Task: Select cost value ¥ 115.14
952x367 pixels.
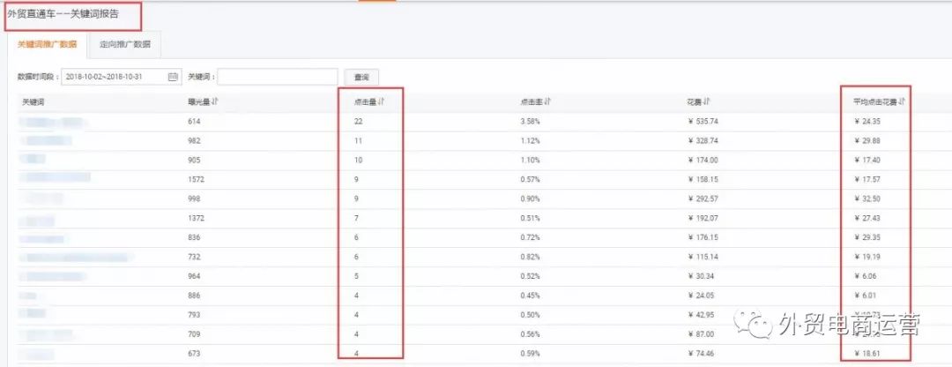Action: coord(703,257)
